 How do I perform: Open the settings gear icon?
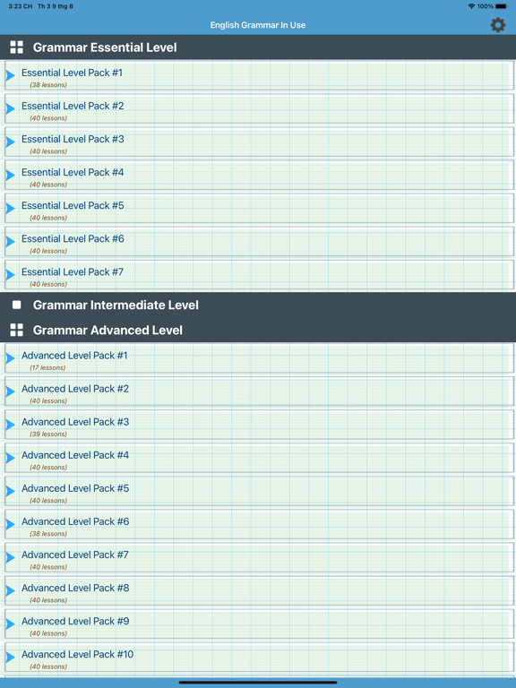tap(497, 25)
